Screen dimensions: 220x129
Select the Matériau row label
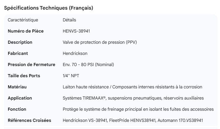(x=17, y=87)
